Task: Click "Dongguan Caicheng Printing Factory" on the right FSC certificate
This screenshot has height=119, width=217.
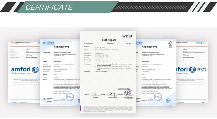Action: (150, 52)
